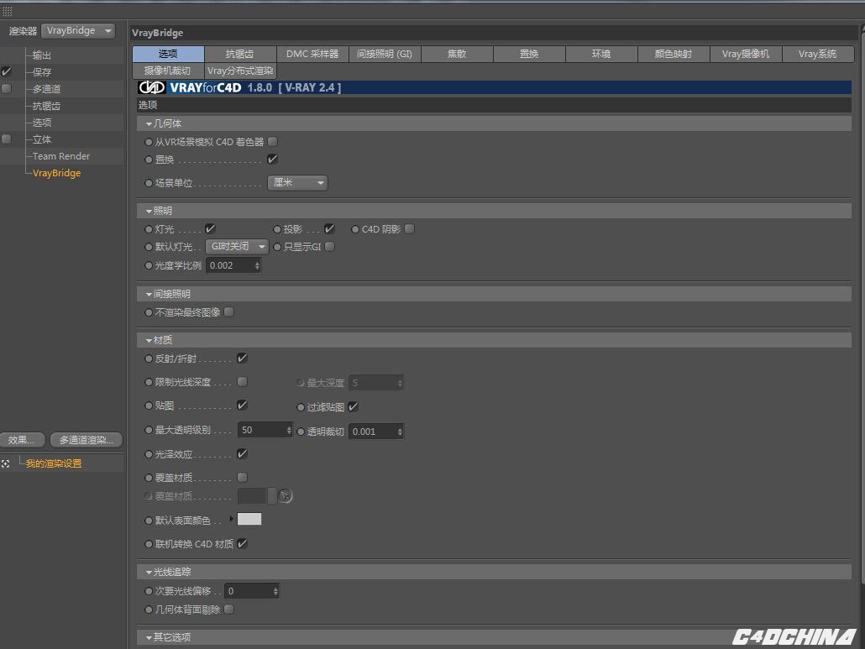Viewport: 865px width, 649px height.
Task: Open the Vray分布式渲染 tab
Action: [240, 71]
